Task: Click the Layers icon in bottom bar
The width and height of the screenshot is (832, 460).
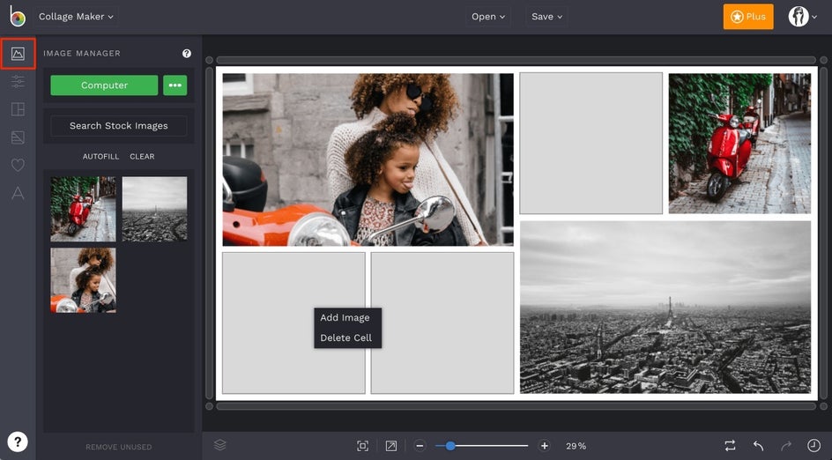Action: [220, 445]
